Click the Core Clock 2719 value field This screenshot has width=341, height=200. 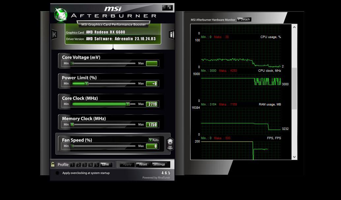pos(152,104)
